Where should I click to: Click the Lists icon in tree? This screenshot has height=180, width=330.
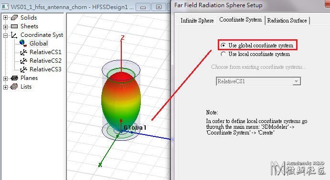tap(14, 87)
